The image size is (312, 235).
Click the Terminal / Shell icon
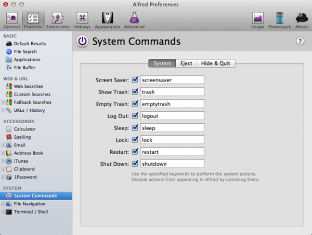(x=9, y=212)
